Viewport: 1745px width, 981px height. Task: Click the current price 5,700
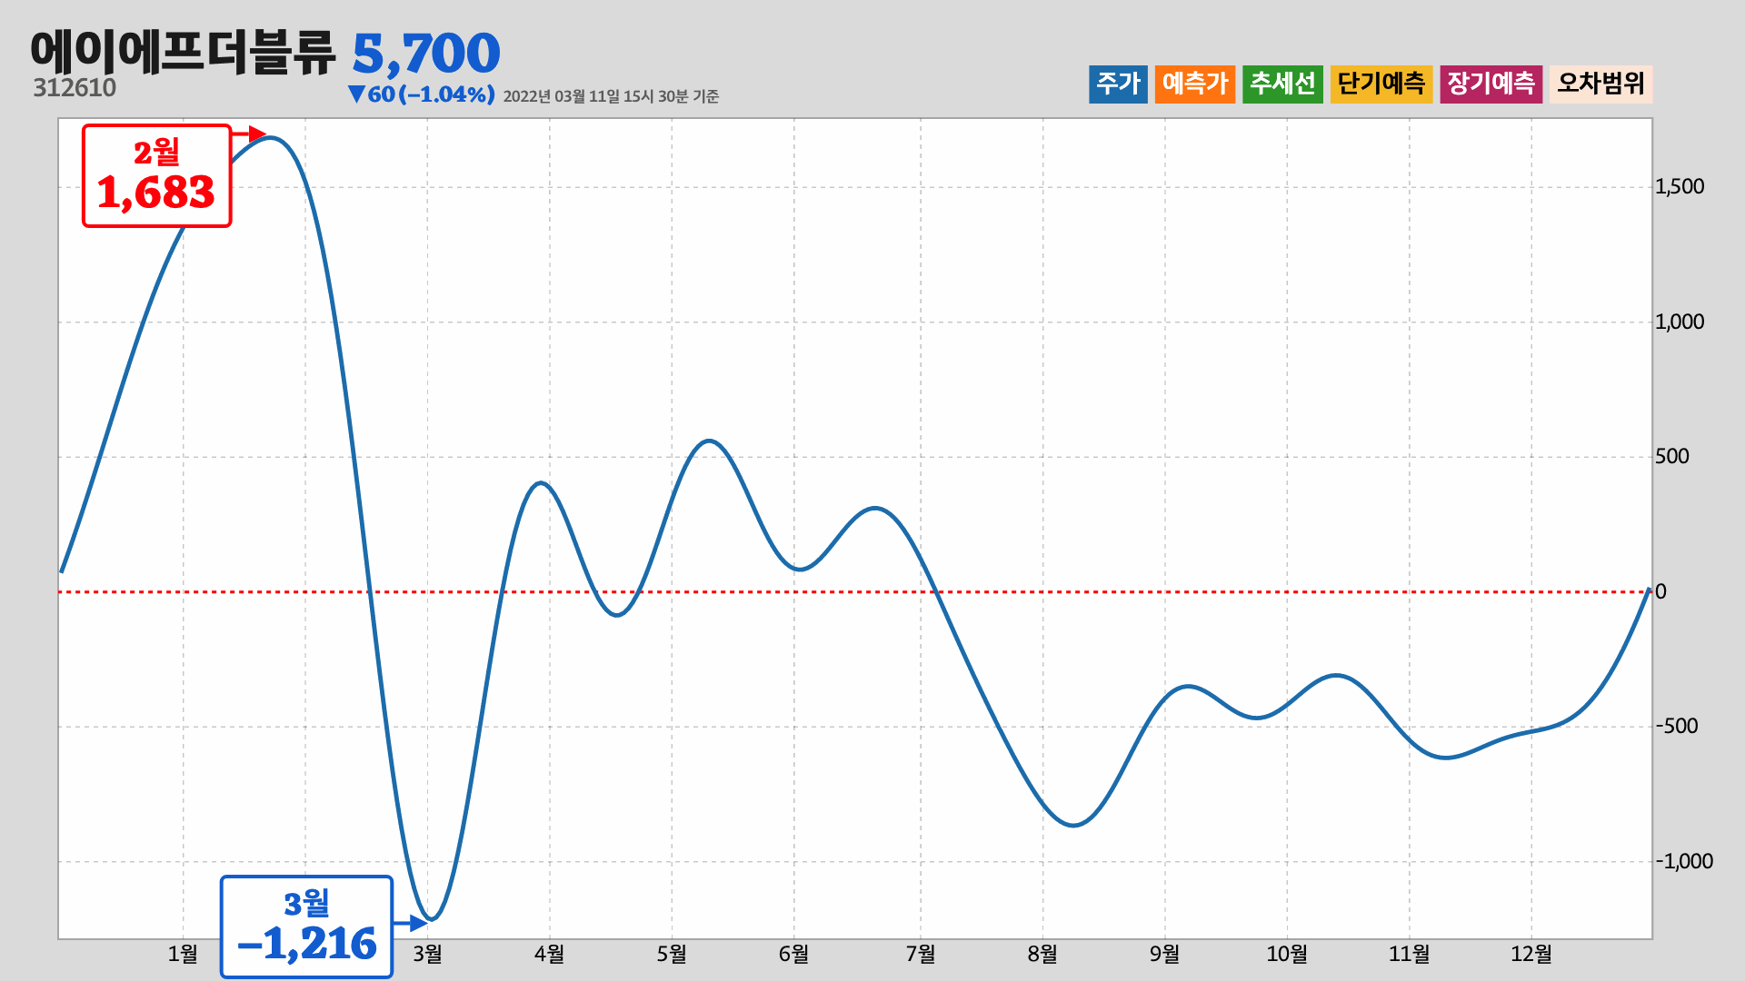click(x=425, y=54)
